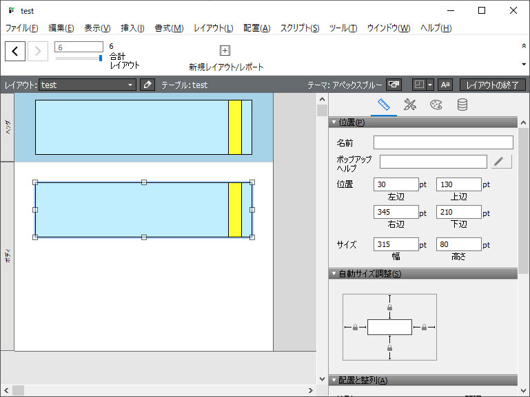Select the yellow rectangle in header part
The width and height of the screenshot is (530, 397).
[235, 127]
